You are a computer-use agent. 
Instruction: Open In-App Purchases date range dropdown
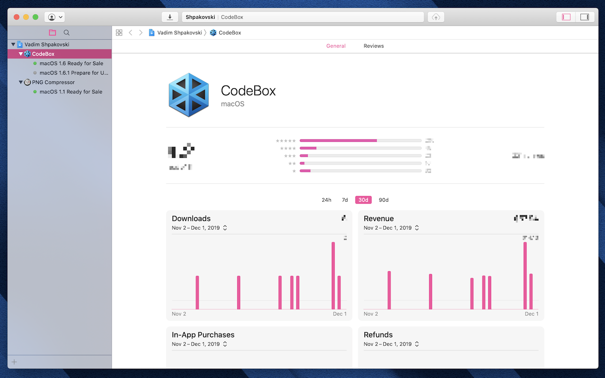point(199,344)
